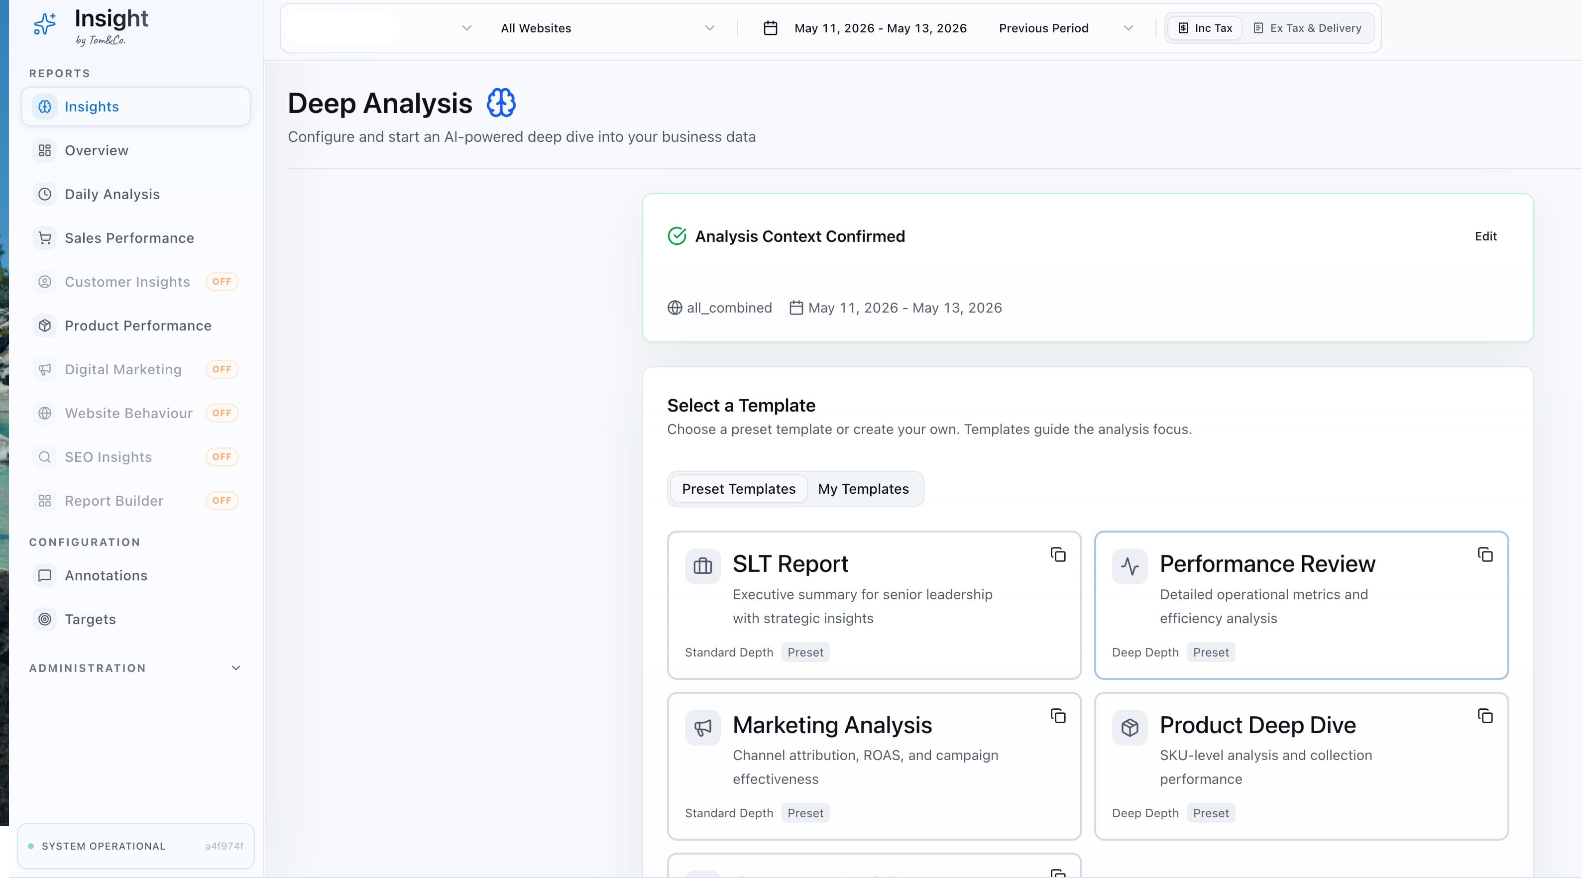Click the Insight sparkle logo icon
The image size is (1582, 878).
(x=44, y=24)
